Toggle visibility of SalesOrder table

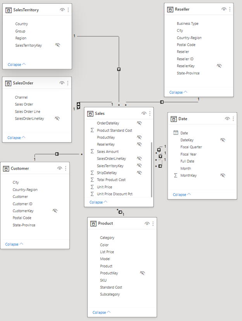62,83
